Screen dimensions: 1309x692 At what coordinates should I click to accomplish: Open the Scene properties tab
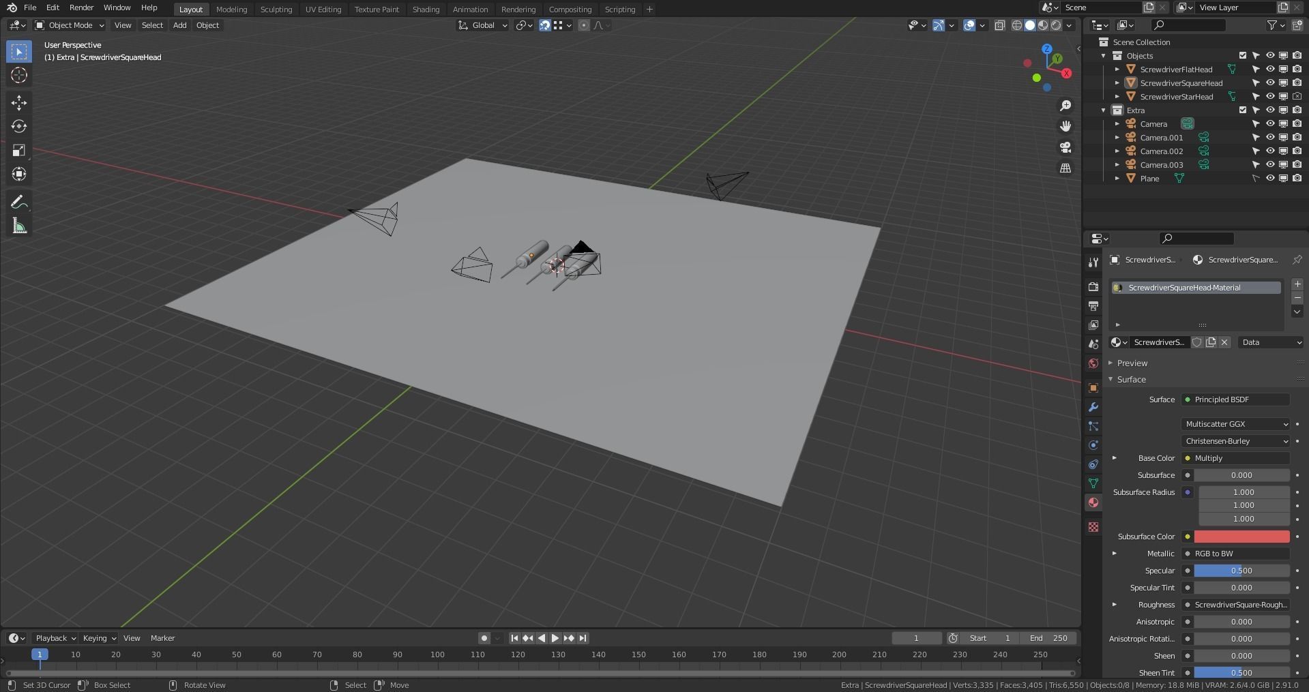[x=1093, y=344]
